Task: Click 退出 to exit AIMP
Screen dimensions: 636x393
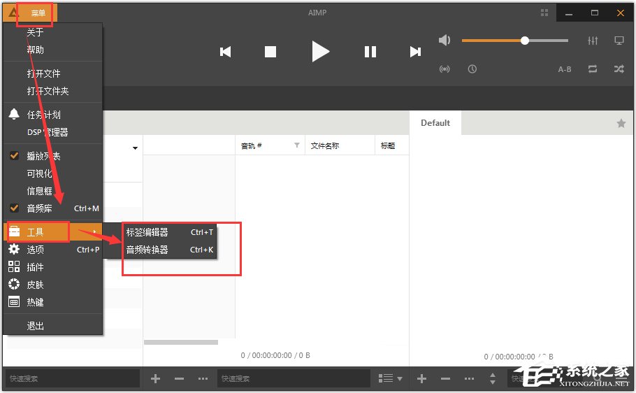Action: 36,326
